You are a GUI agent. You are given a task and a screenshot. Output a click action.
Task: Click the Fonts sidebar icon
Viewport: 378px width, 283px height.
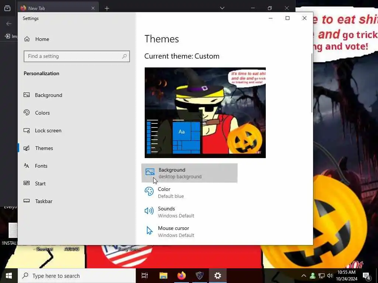tap(27, 165)
